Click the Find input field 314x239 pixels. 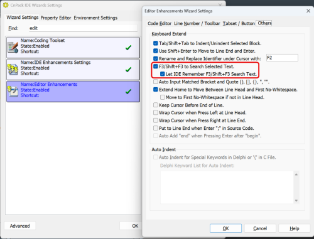point(83,28)
